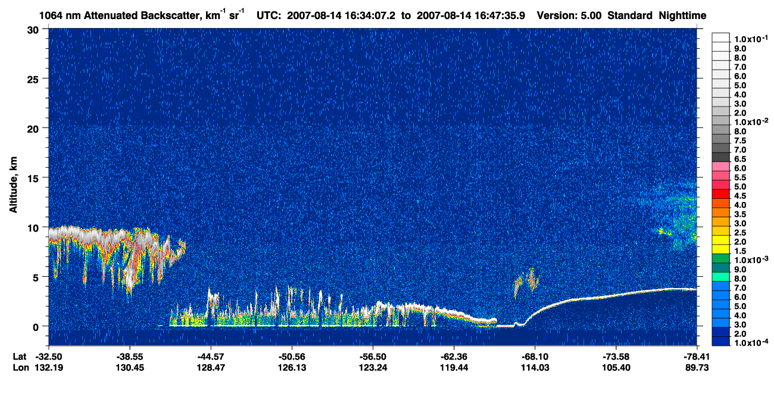Click latitude value -44.57

click(x=210, y=356)
